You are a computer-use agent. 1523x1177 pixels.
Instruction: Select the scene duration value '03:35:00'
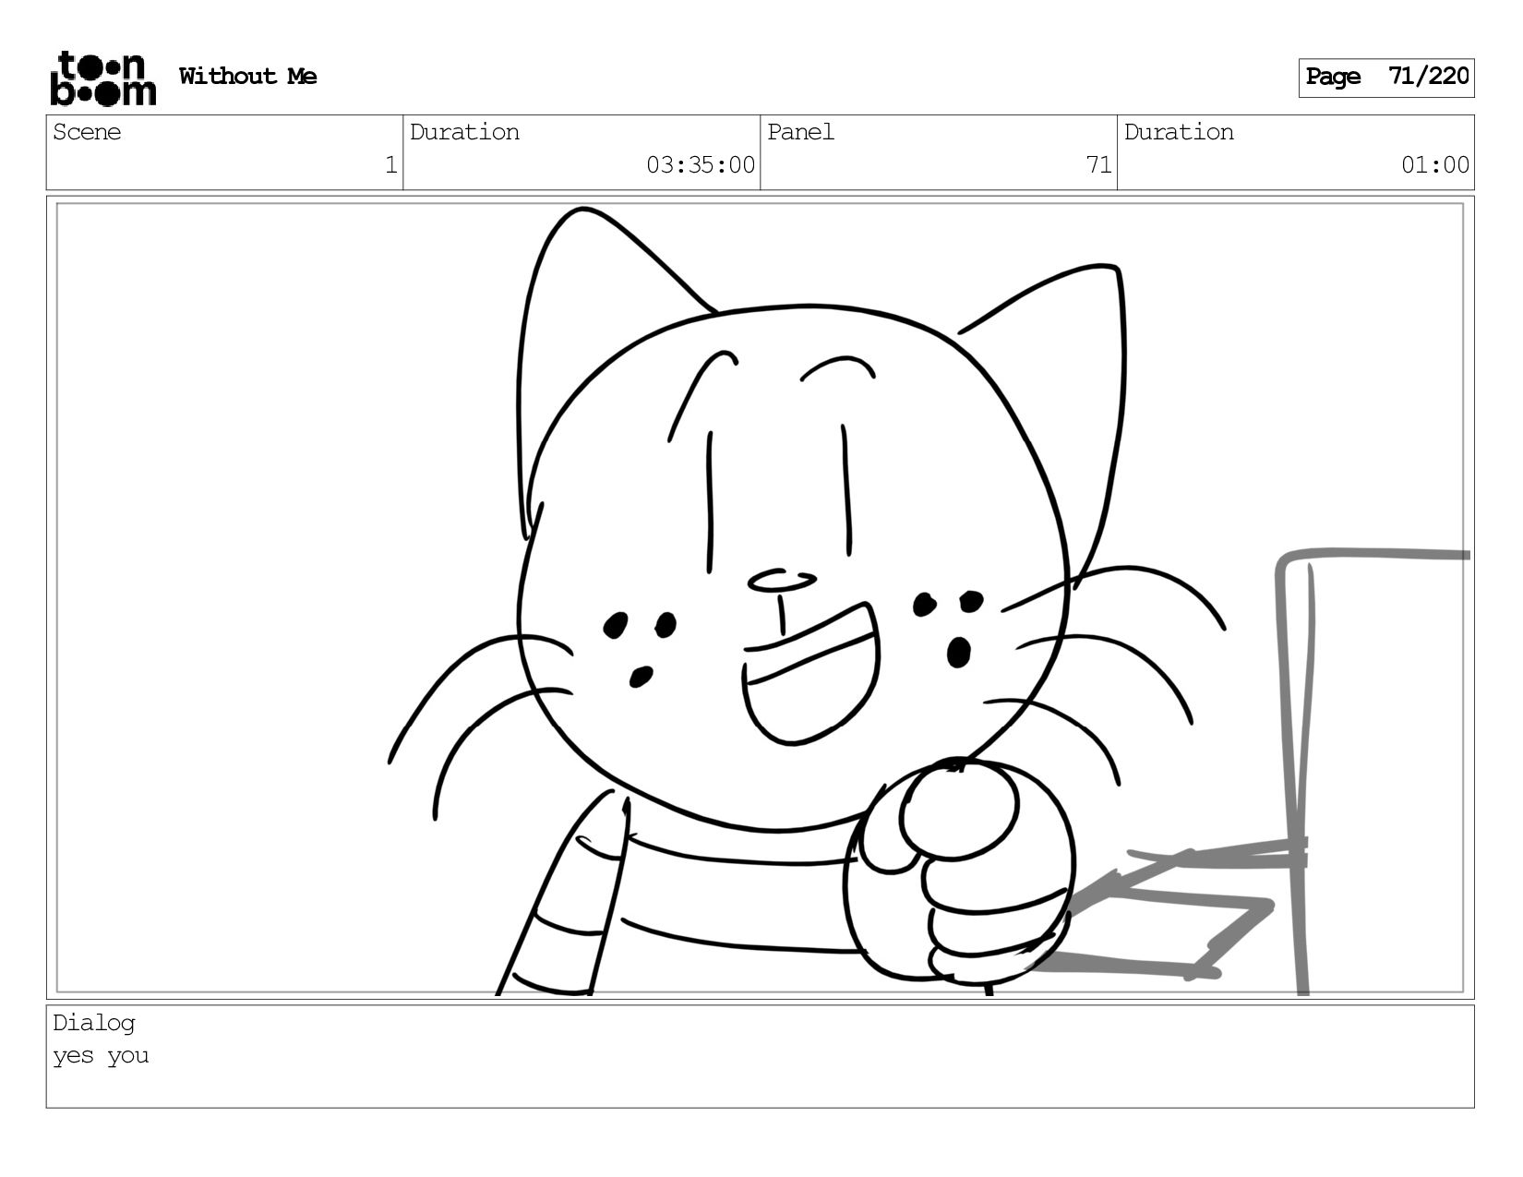[x=700, y=165]
